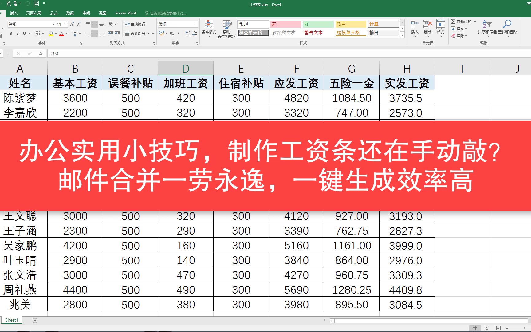This screenshot has width=531, height=332.
Task: Select the Sheet1 worksheet tab
Action: tap(12, 320)
